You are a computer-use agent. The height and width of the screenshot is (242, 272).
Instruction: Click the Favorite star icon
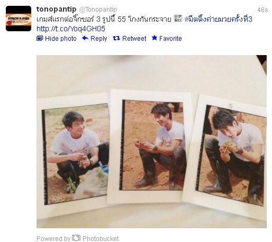155,38
